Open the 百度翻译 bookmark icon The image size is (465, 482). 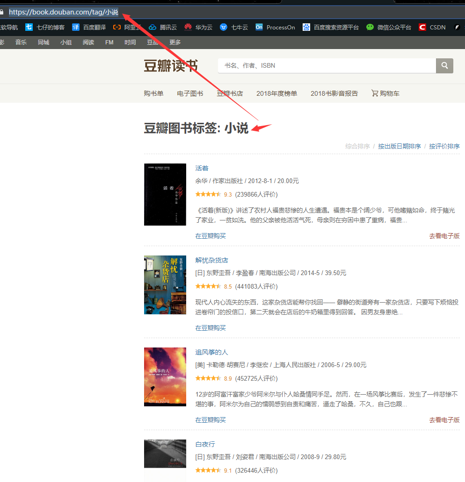(x=75, y=27)
